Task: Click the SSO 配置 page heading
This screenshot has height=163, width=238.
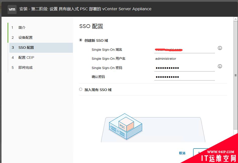Action: point(91,26)
